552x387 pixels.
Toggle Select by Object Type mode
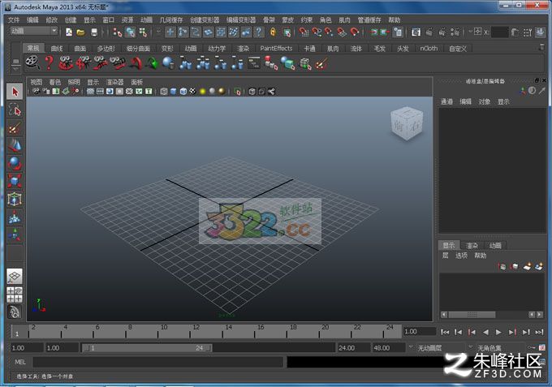(x=130, y=32)
